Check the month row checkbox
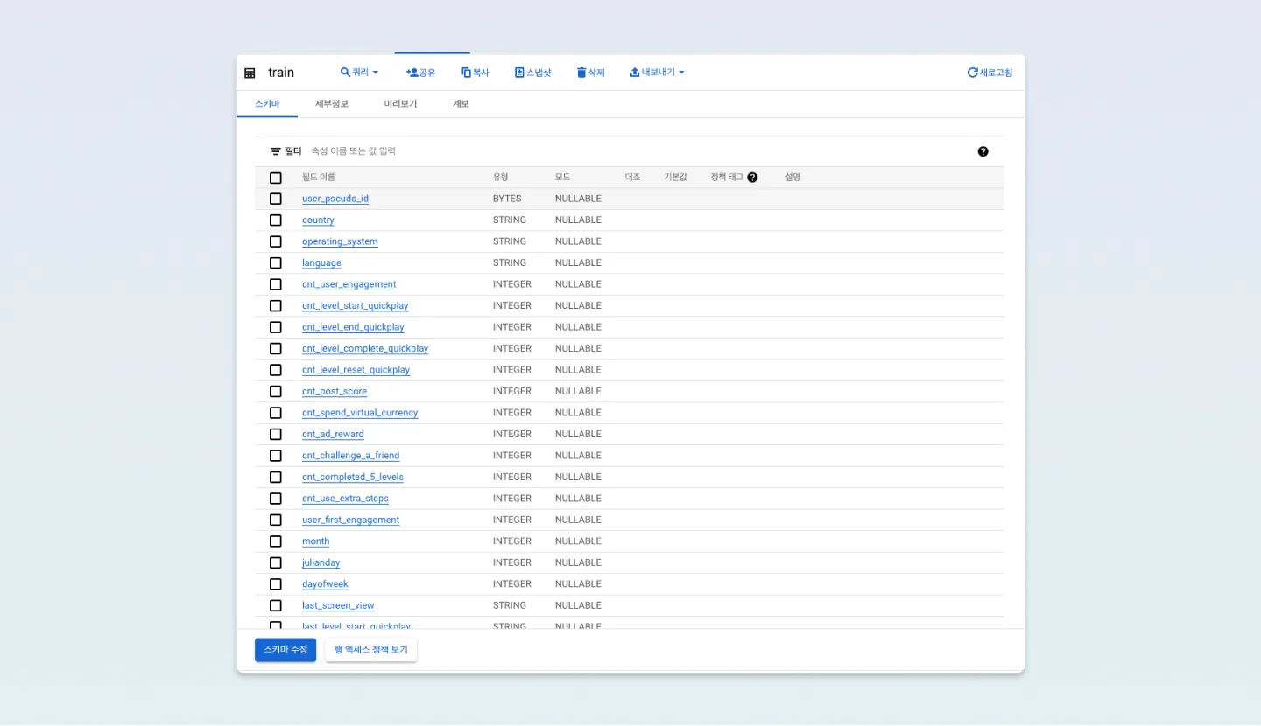The image size is (1261, 726). coord(276,541)
